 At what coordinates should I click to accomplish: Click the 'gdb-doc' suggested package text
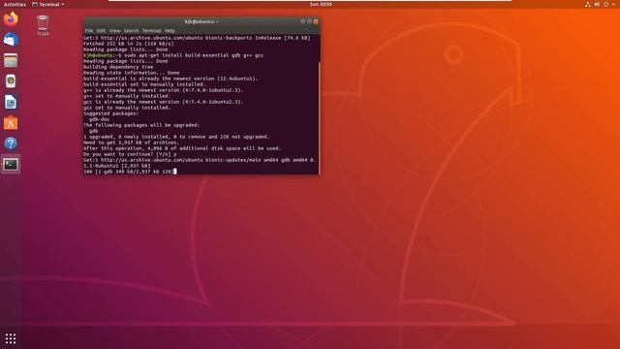click(x=99, y=119)
